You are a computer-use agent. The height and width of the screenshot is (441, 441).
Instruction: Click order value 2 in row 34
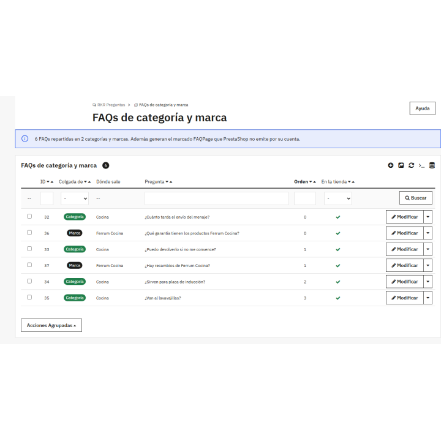pyautogui.click(x=305, y=282)
